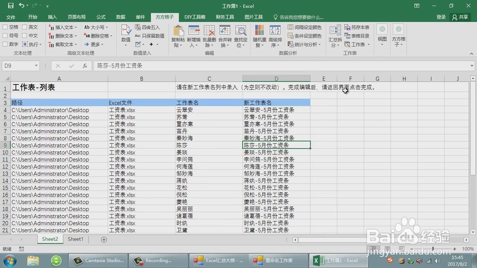Click the 登录 sign-in link

pyautogui.click(x=441, y=17)
